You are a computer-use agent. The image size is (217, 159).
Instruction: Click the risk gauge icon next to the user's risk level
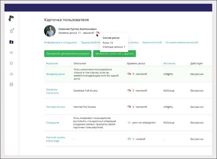98,33
